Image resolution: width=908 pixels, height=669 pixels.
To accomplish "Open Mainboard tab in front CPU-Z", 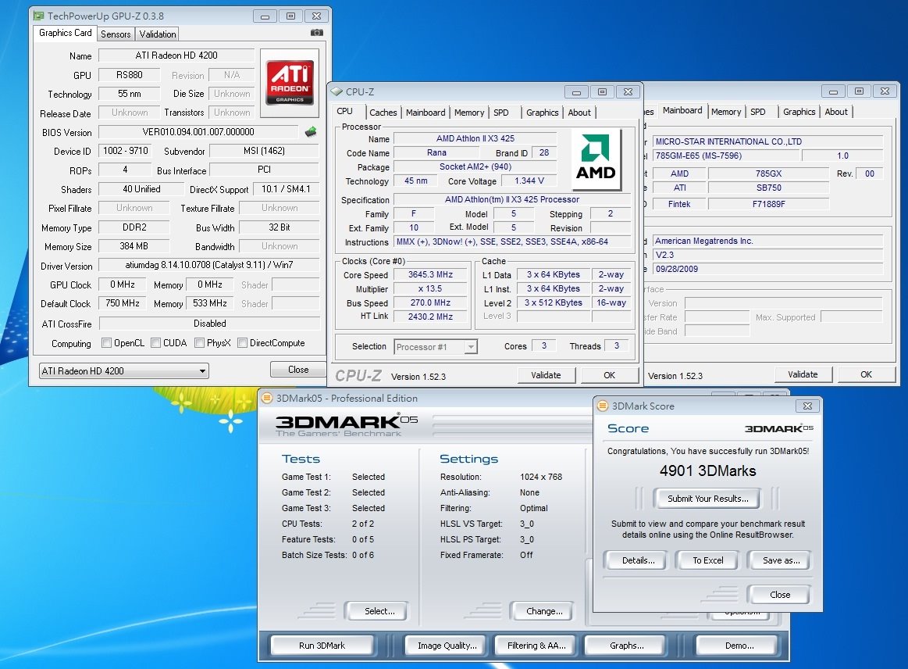I will pos(426,113).
